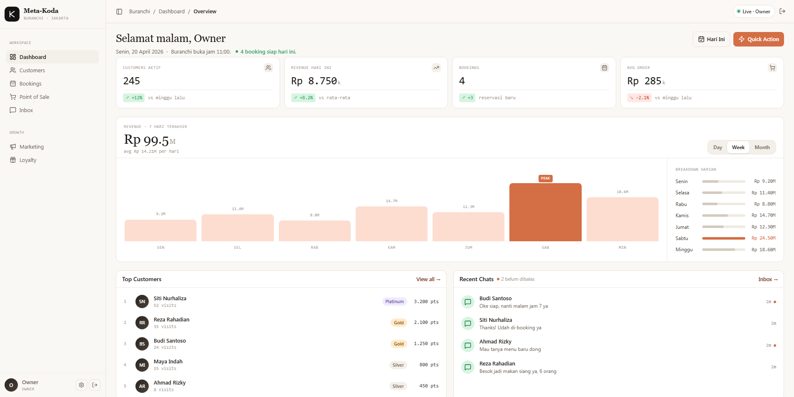The width and height of the screenshot is (794, 397).
Task: Click the calendar icon on Bookings card
Action: [x=605, y=68]
